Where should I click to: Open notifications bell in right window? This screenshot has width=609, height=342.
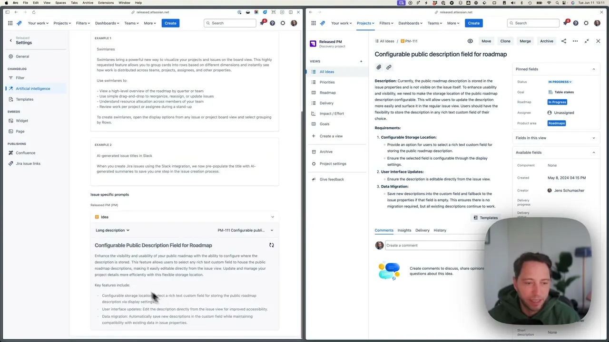tap(565, 23)
